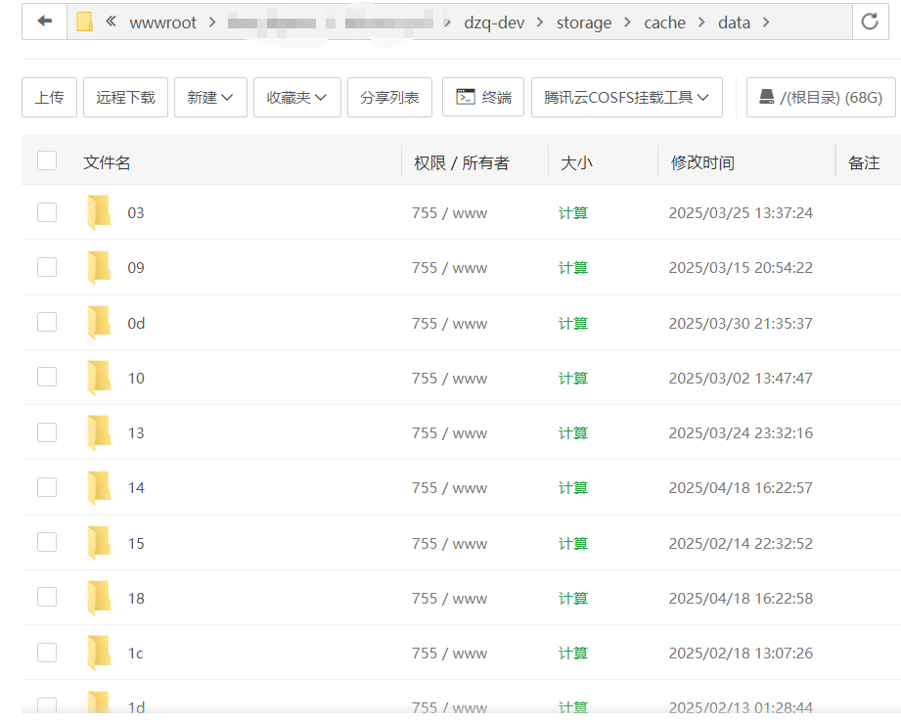Open the 终端 terminal
The height and width of the screenshot is (722, 901).
click(x=483, y=97)
